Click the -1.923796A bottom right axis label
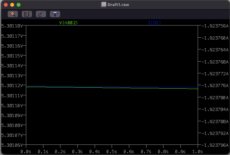Image resolution: width=230 pixels, height=155 pixels. pyautogui.click(x=215, y=145)
